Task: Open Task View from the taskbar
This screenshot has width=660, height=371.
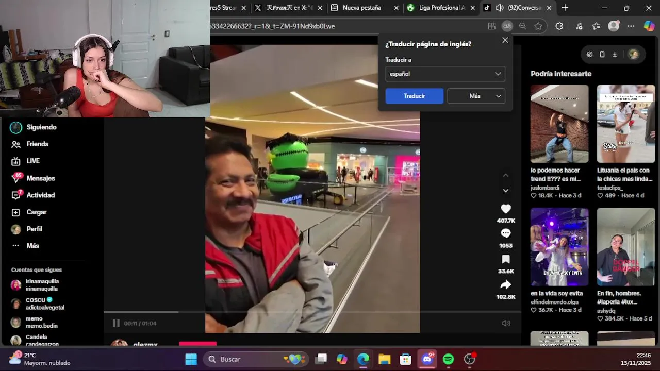Action: 321,359
